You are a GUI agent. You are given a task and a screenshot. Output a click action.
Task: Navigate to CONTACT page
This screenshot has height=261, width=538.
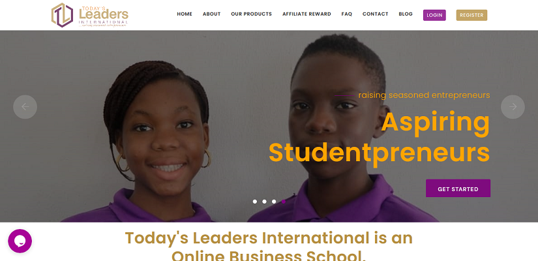pyautogui.click(x=376, y=14)
